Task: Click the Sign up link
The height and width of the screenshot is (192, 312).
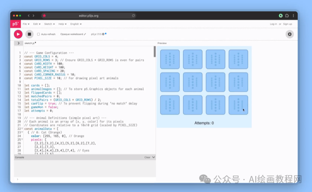Action: pos(287,24)
